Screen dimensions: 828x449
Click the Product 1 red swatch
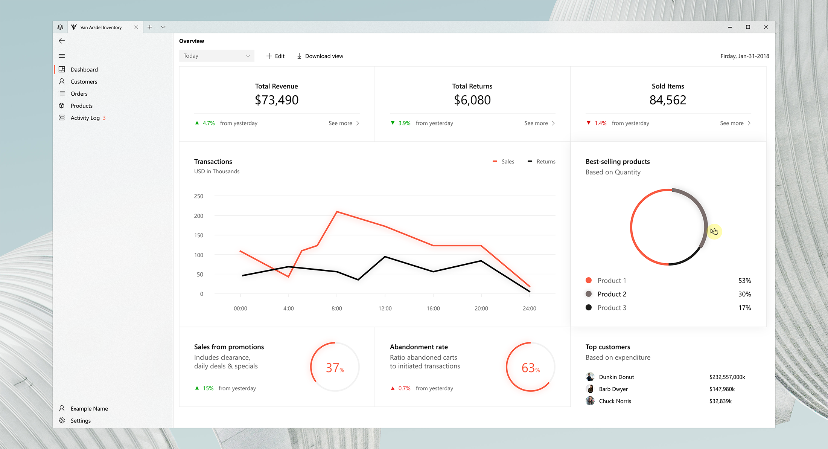click(589, 280)
